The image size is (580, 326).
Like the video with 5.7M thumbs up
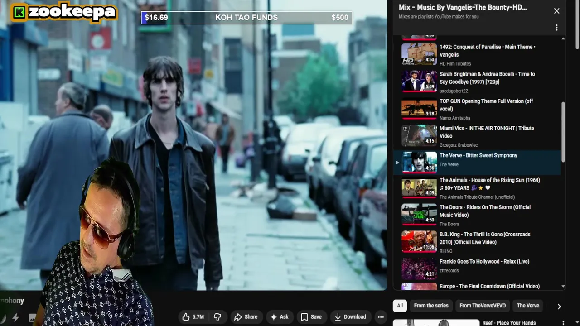193,317
